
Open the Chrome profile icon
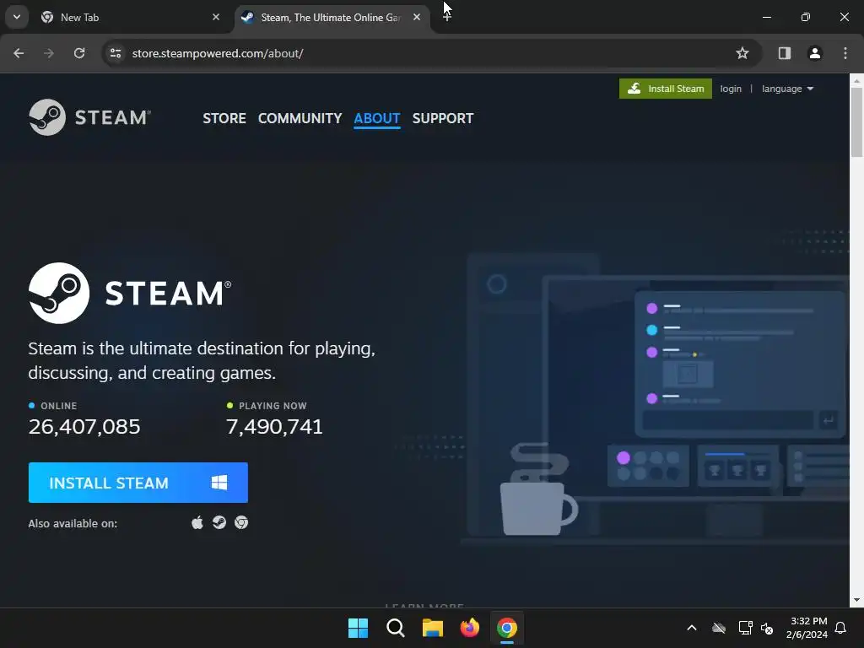[x=815, y=53]
